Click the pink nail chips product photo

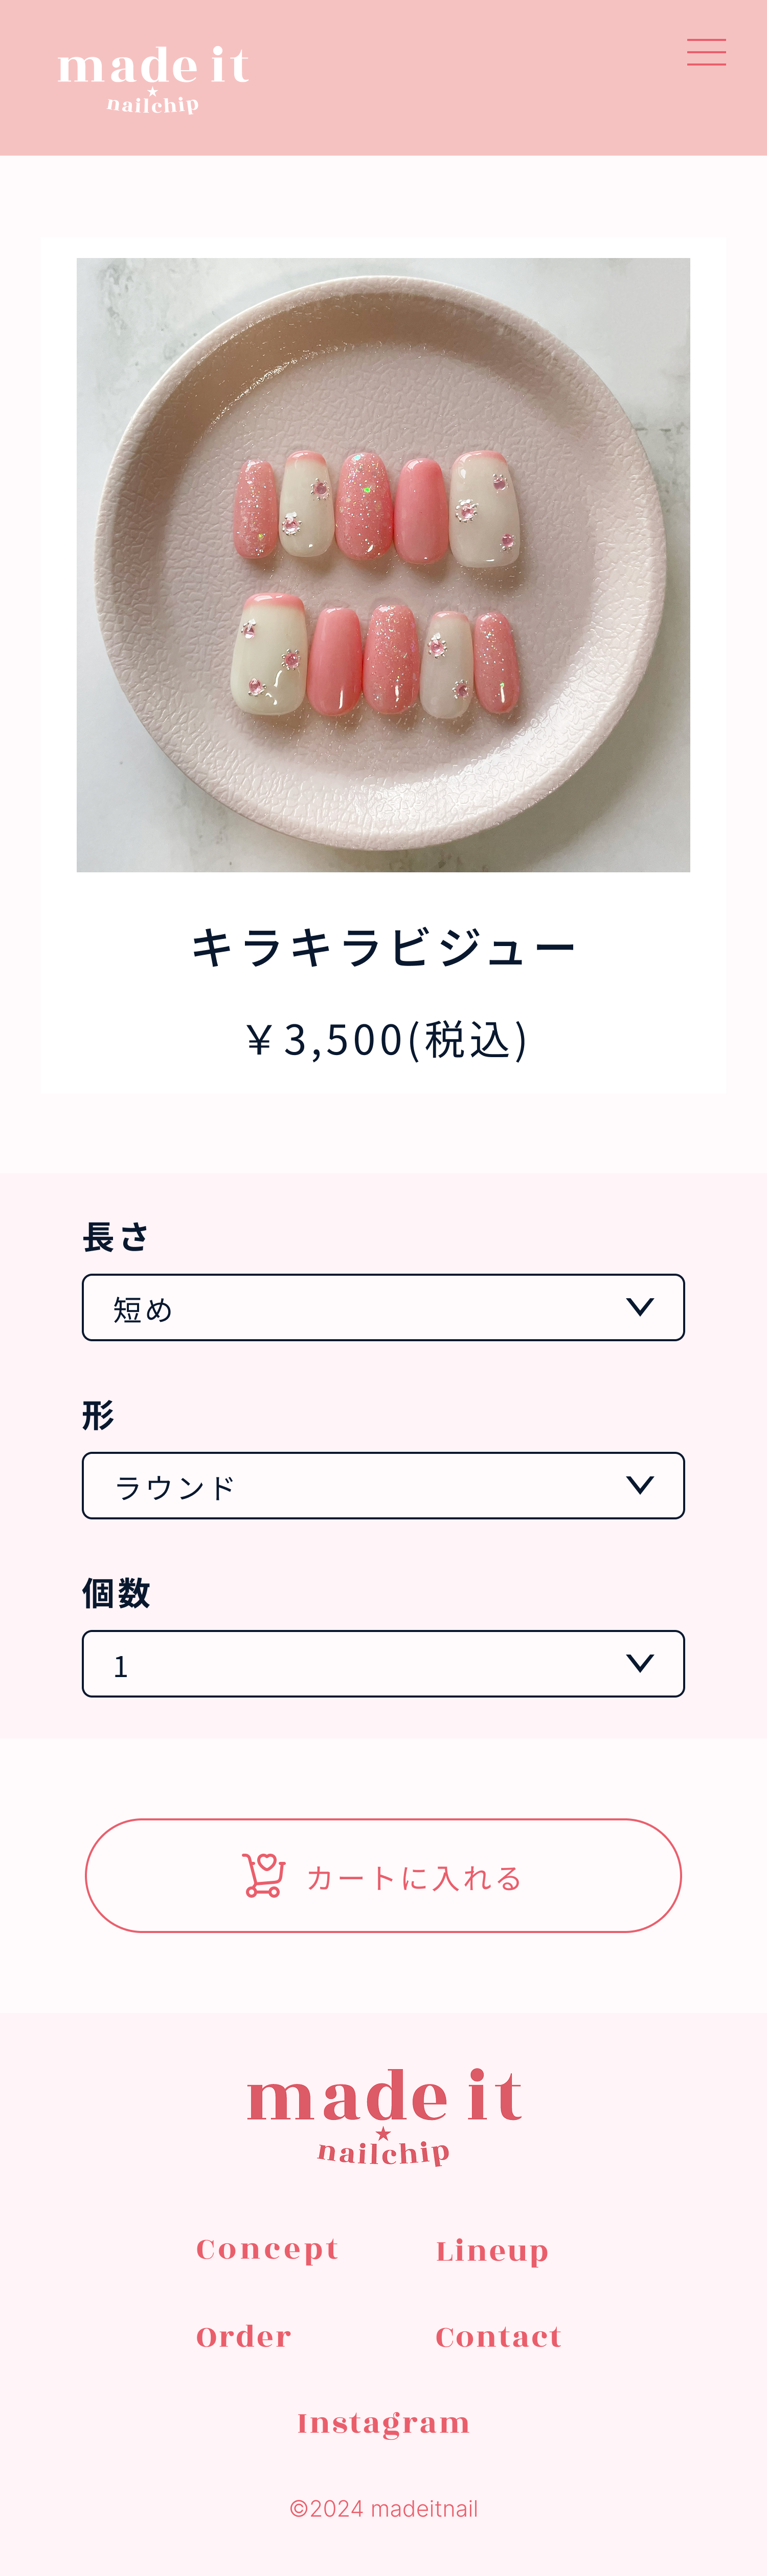coord(383,565)
